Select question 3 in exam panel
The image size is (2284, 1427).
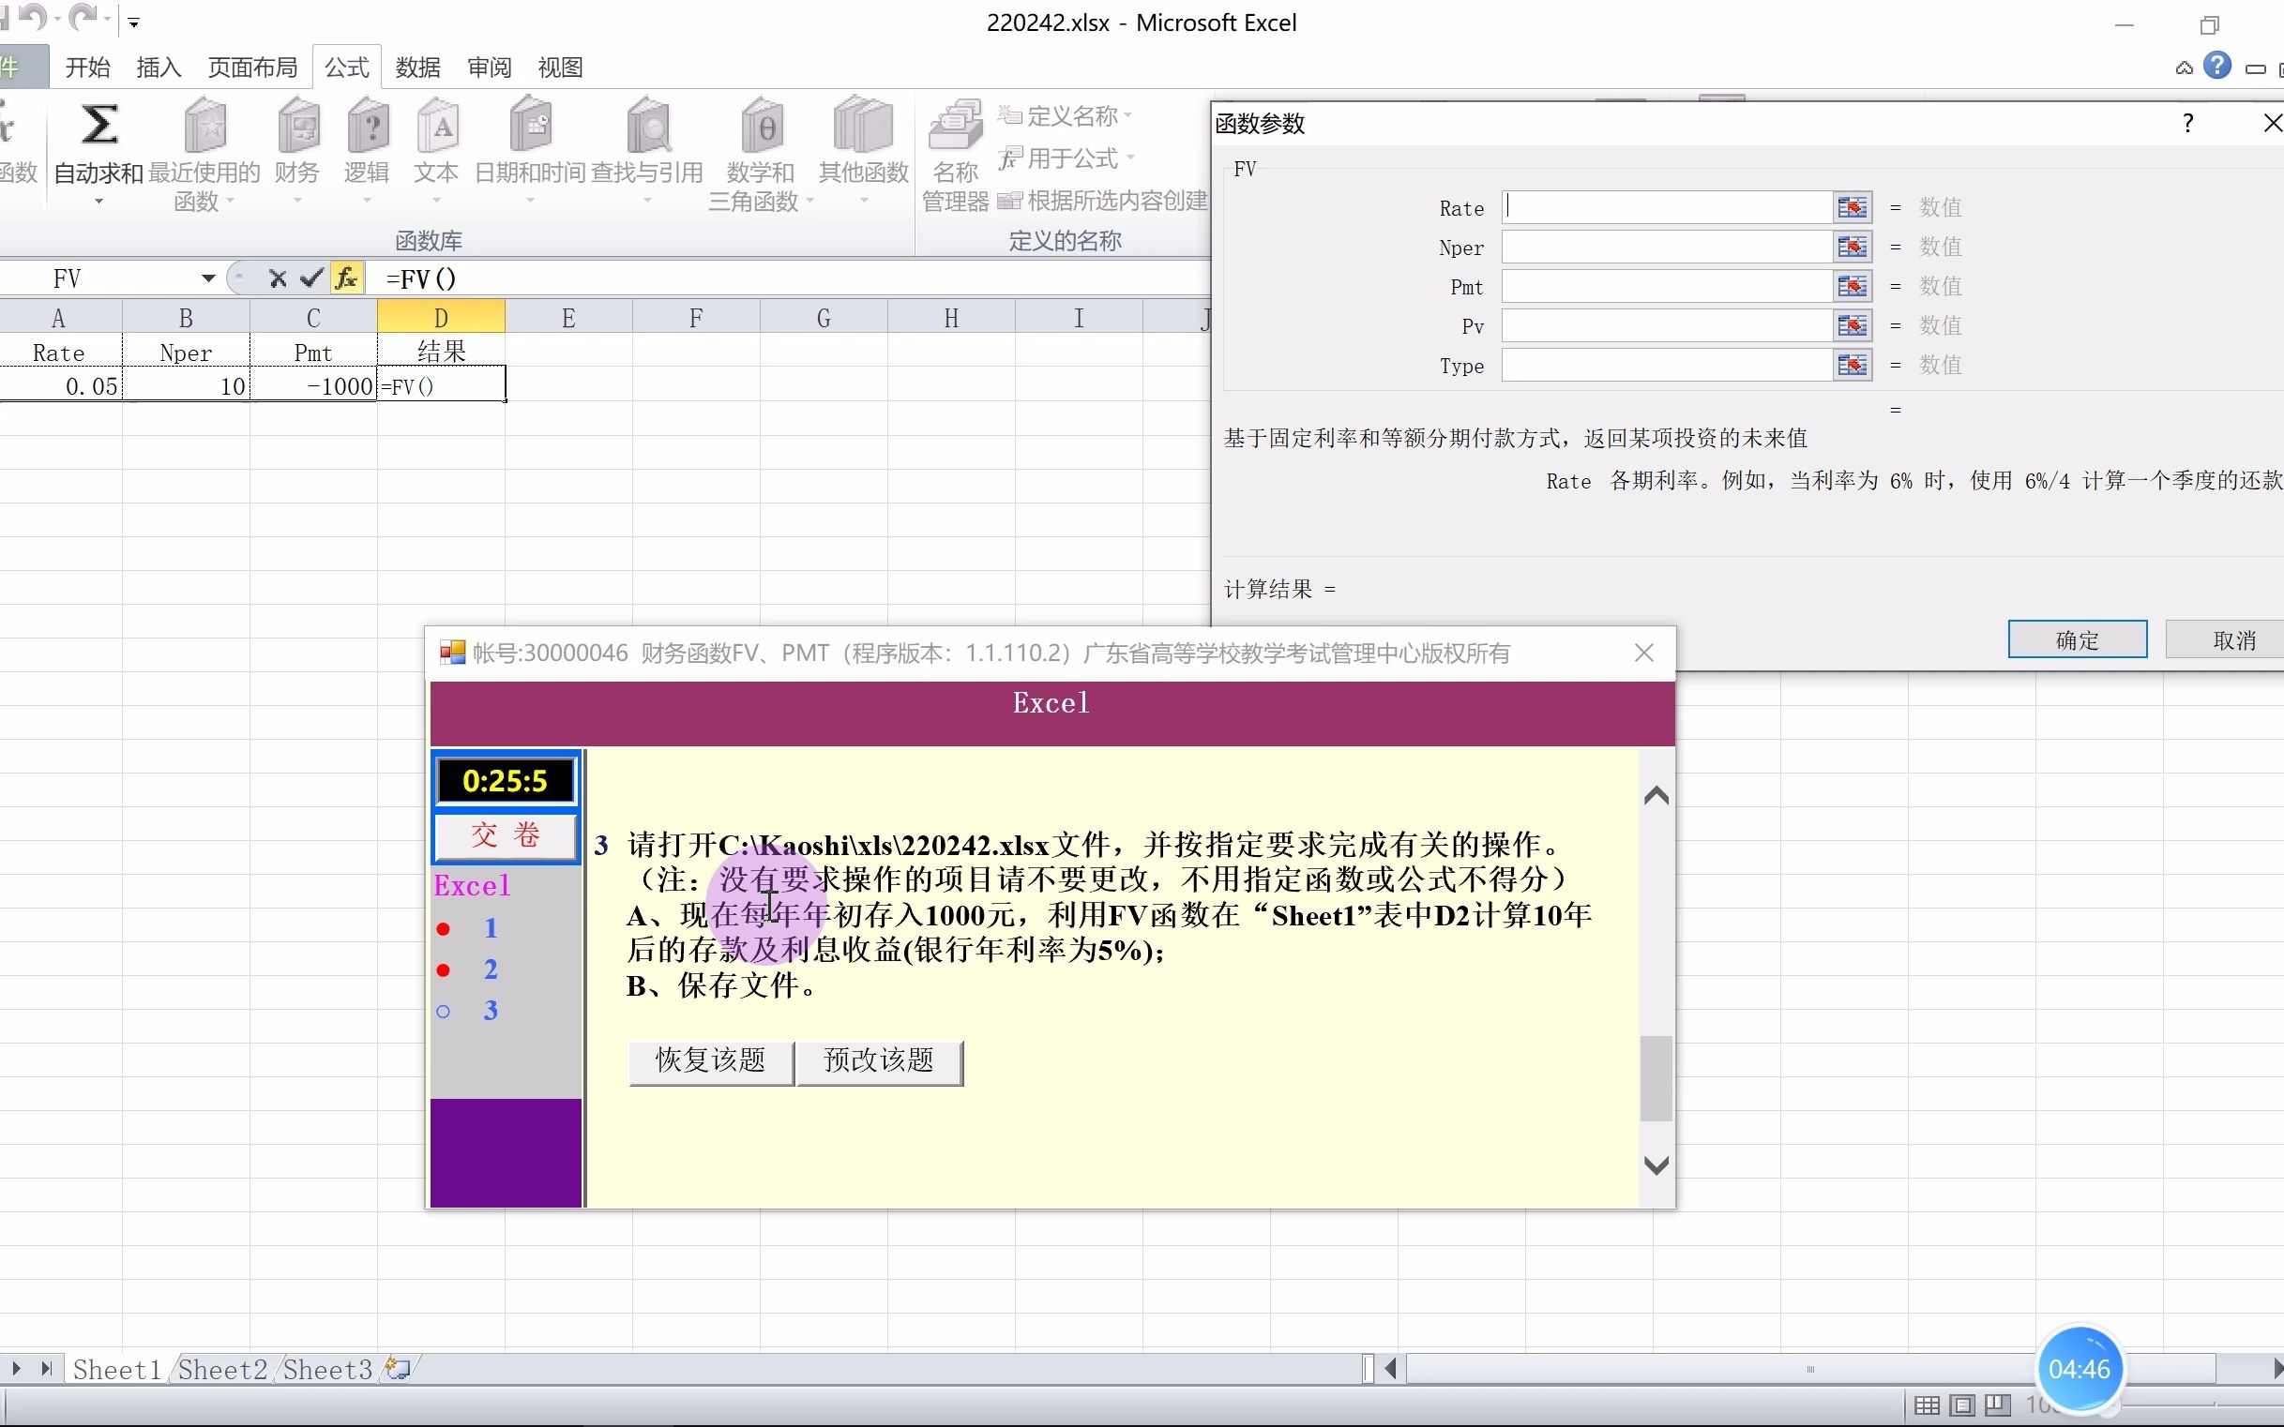point(490,1011)
